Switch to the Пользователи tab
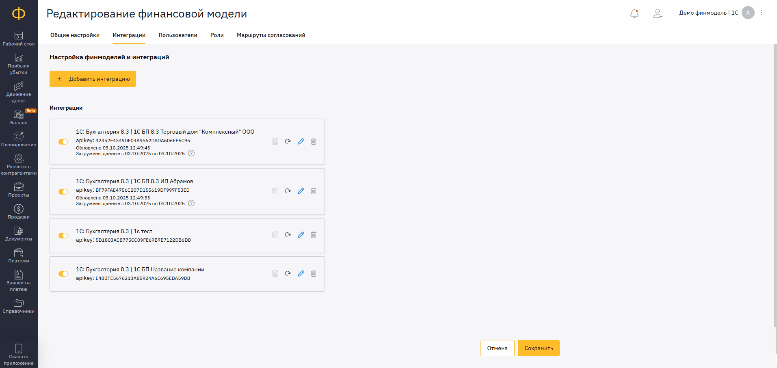The image size is (777, 368). pos(177,35)
